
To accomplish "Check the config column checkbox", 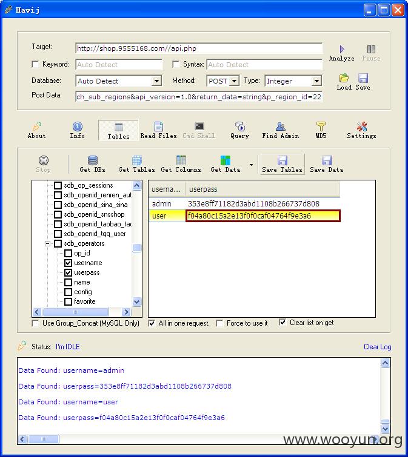I will [x=68, y=292].
